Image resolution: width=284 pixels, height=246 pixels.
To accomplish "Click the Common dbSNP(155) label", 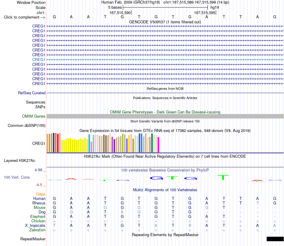I will pos(26,125).
